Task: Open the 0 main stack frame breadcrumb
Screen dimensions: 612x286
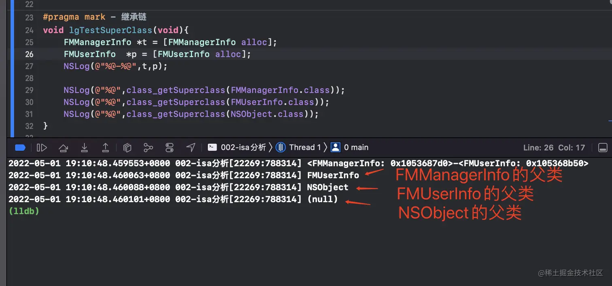Action: [x=356, y=147]
